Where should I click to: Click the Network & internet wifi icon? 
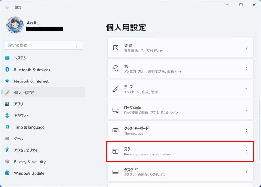(7, 81)
